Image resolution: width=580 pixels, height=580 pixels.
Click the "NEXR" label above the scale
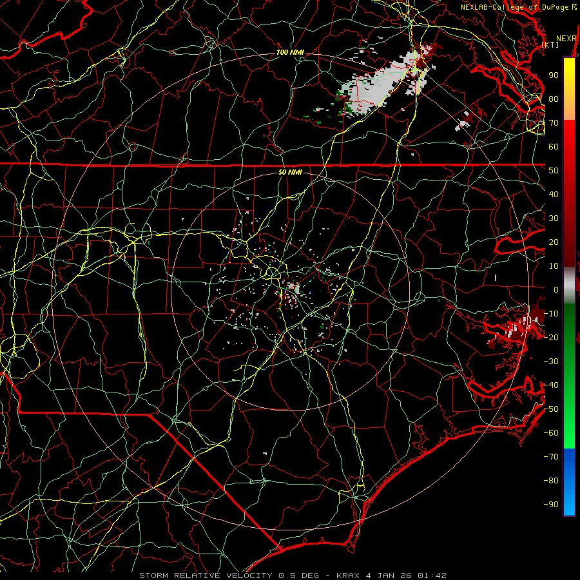point(566,39)
